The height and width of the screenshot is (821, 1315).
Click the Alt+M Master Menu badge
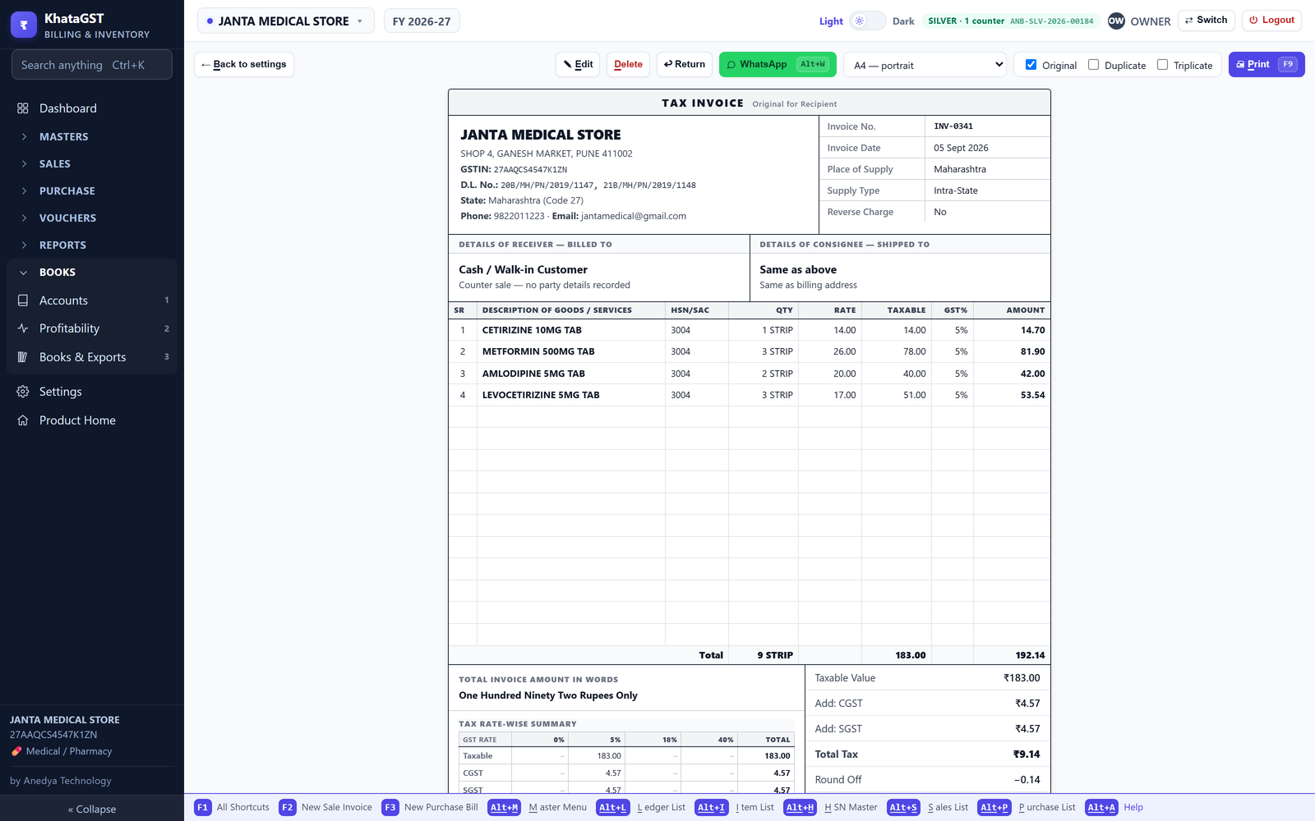[504, 807]
